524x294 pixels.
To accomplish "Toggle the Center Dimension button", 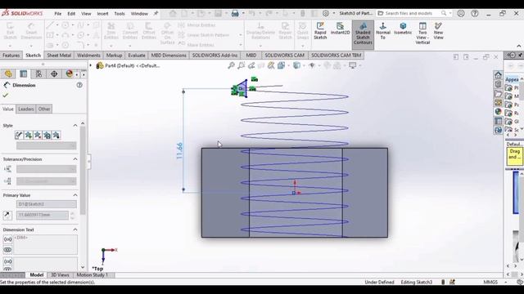I will tap(7, 250).
